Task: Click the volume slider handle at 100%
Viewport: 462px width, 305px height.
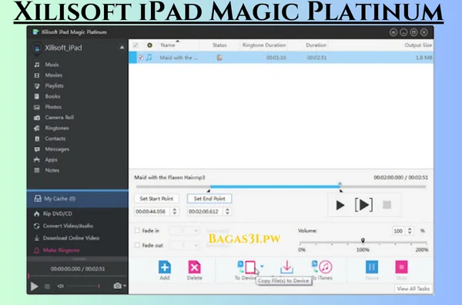Action: click(363, 241)
